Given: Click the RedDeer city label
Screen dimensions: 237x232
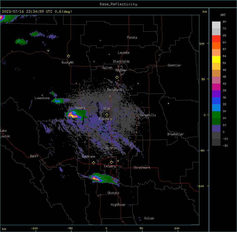Looking at the screenshot, I should (121, 70).
